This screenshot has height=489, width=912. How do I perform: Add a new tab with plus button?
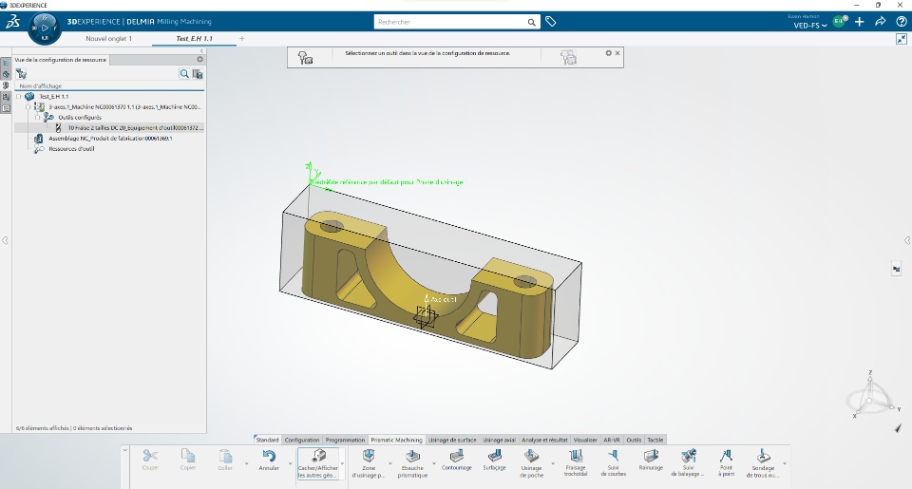[242, 38]
